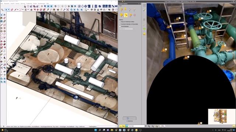Open the True Color rendering dropdown
236x132 pixels.
click(x=146, y=126)
